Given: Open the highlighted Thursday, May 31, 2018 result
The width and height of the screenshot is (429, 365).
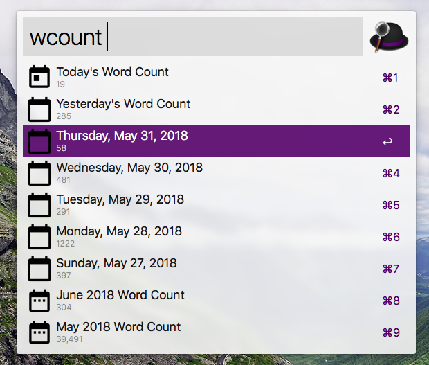Looking at the screenshot, I should click(122, 136).
